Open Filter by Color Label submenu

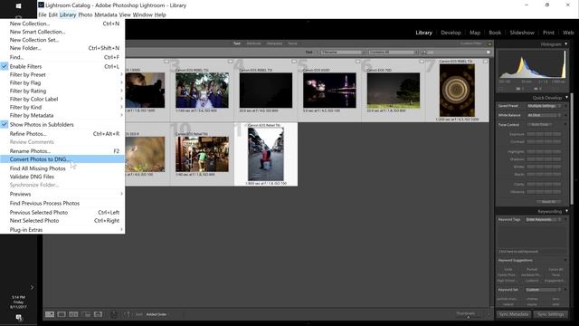coord(62,99)
